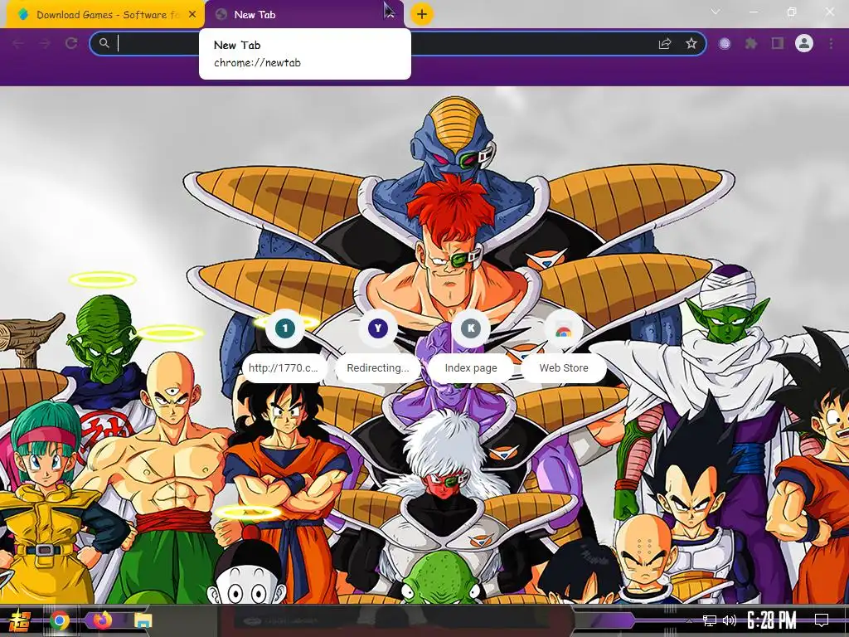849x637 pixels.
Task: Click the Redirecting... label
Action: [378, 367]
